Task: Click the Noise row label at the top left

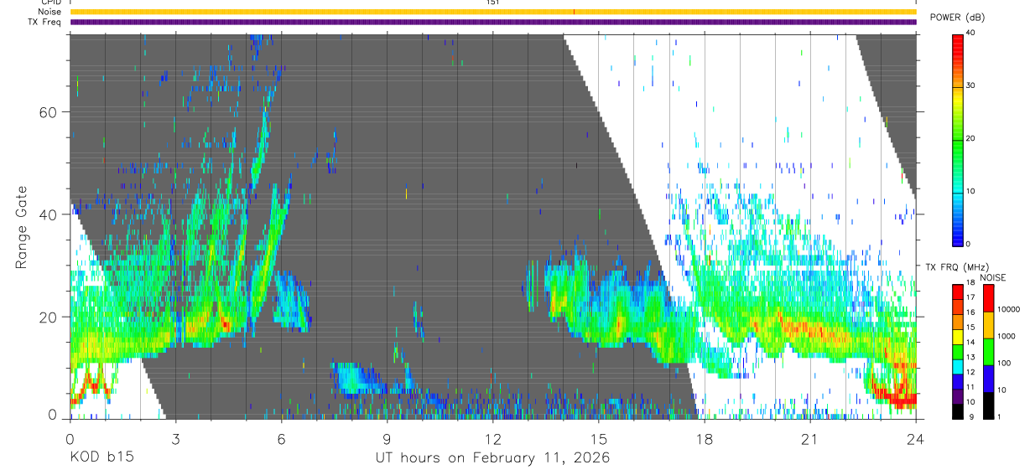Action: coord(51,12)
